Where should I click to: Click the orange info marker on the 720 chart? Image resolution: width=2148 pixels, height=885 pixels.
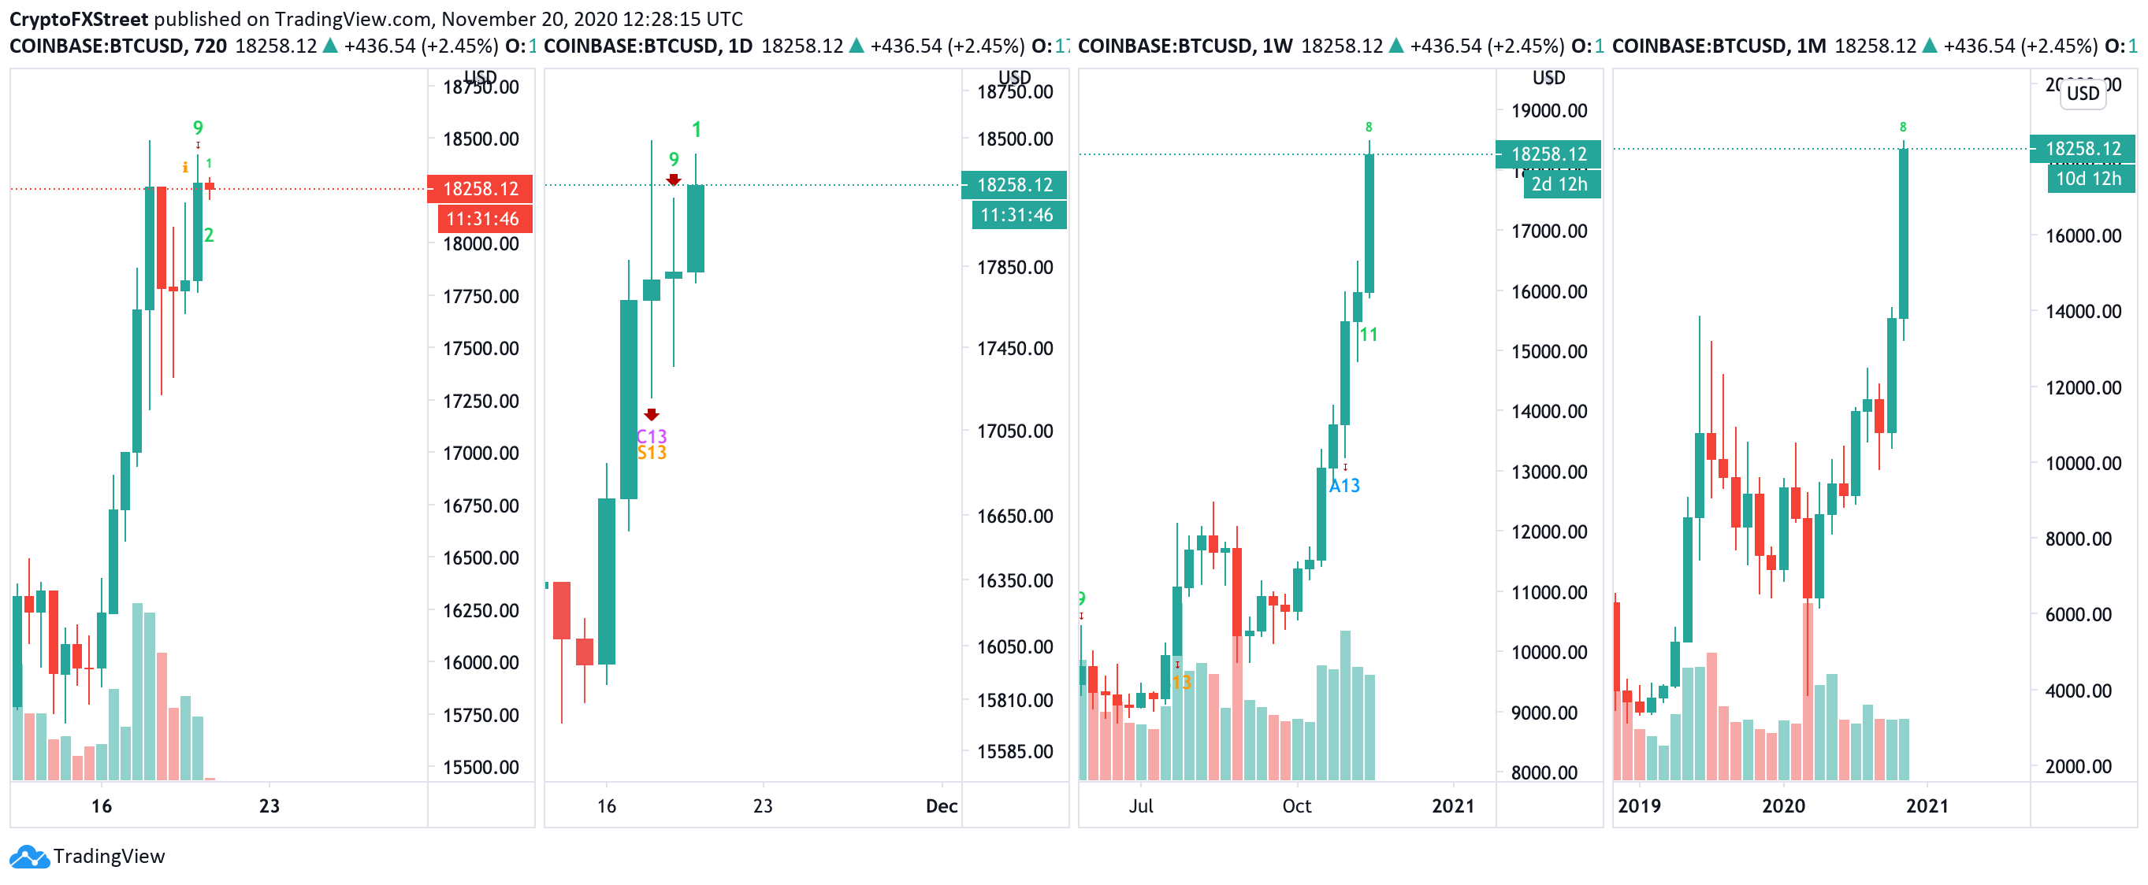[185, 168]
